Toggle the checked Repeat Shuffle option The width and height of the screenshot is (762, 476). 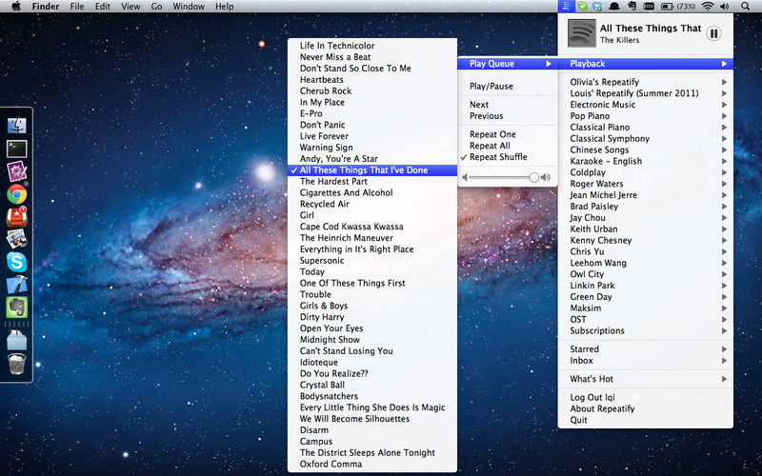click(508, 157)
